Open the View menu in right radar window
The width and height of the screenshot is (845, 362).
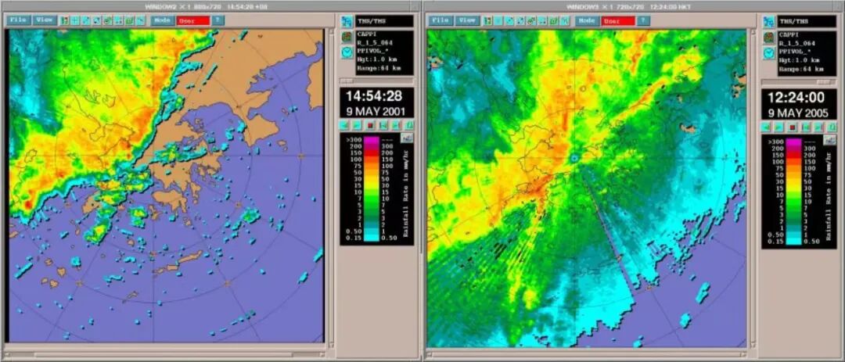pos(467,20)
